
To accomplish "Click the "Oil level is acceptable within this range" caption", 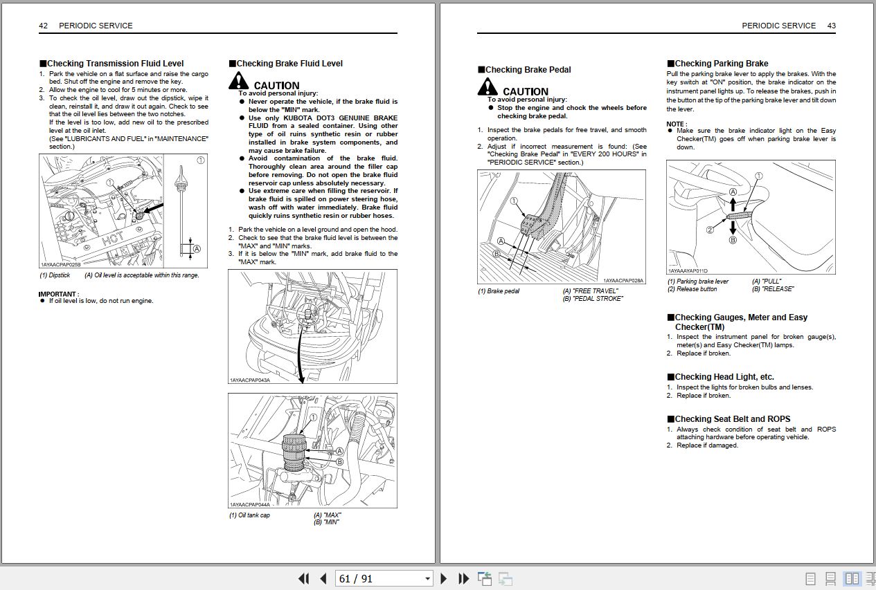I will (x=142, y=275).
